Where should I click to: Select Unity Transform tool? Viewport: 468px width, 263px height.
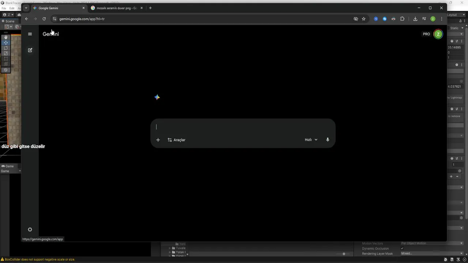[6, 64]
